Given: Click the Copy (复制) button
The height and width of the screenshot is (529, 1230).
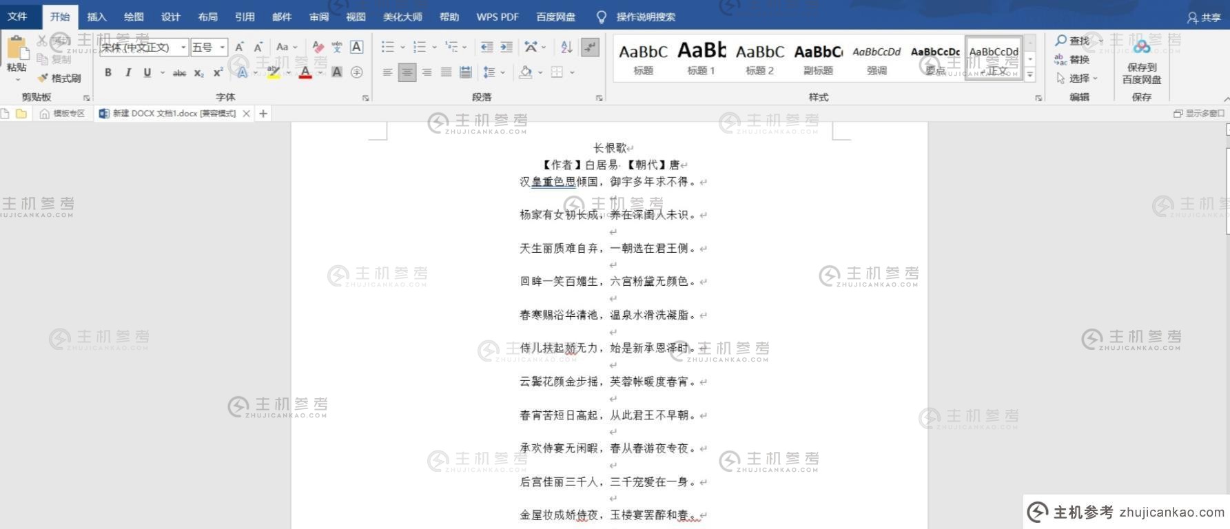Looking at the screenshot, I should pyautogui.click(x=54, y=59).
